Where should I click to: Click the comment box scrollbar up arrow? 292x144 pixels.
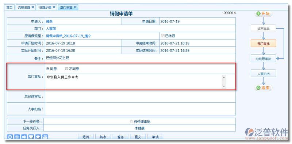[x=224, y=77]
